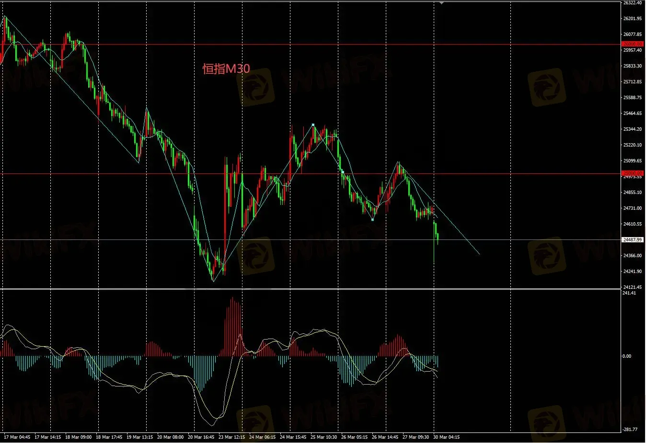Click price axis label 24366.00
The image size is (646, 443).
[x=633, y=256]
